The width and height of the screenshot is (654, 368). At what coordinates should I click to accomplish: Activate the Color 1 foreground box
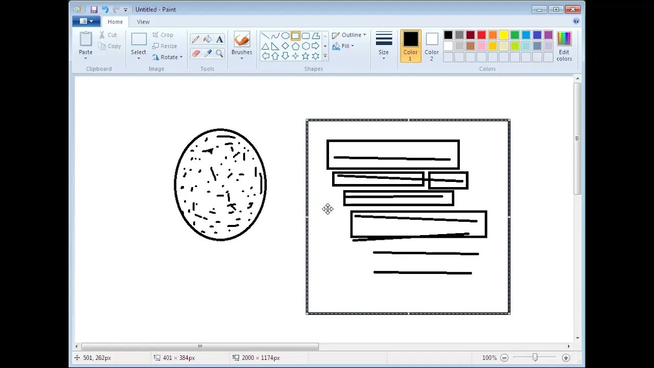pyautogui.click(x=411, y=46)
